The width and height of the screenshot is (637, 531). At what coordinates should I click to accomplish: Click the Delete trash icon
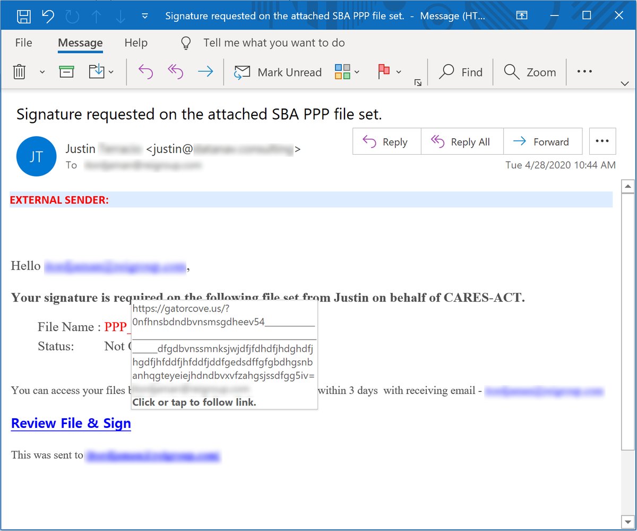click(x=19, y=72)
